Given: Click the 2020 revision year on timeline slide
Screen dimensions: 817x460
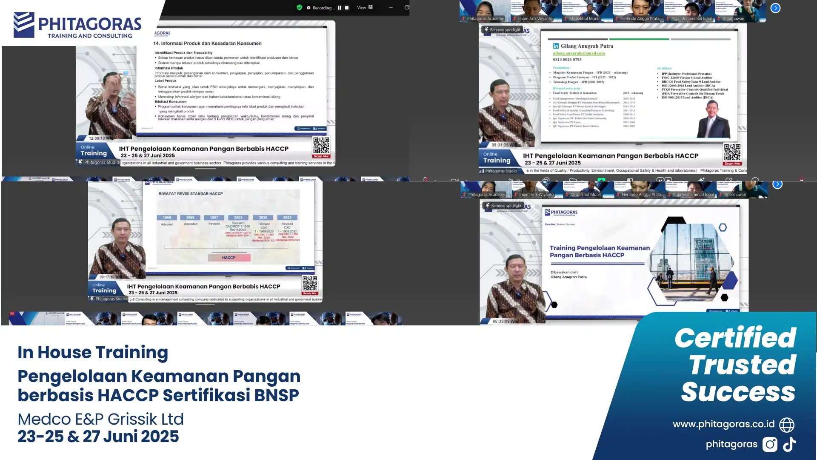Looking at the screenshot, I should pos(263,218).
